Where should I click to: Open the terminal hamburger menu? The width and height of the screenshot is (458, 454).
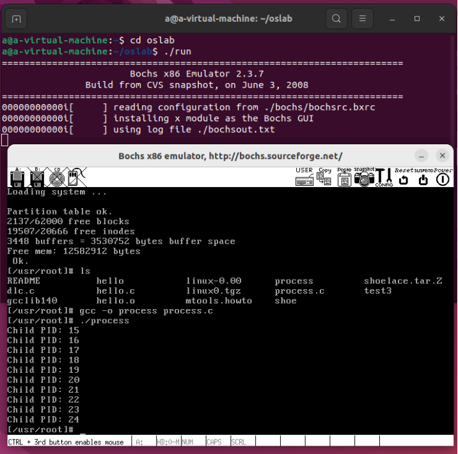pyautogui.click(x=363, y=19)
